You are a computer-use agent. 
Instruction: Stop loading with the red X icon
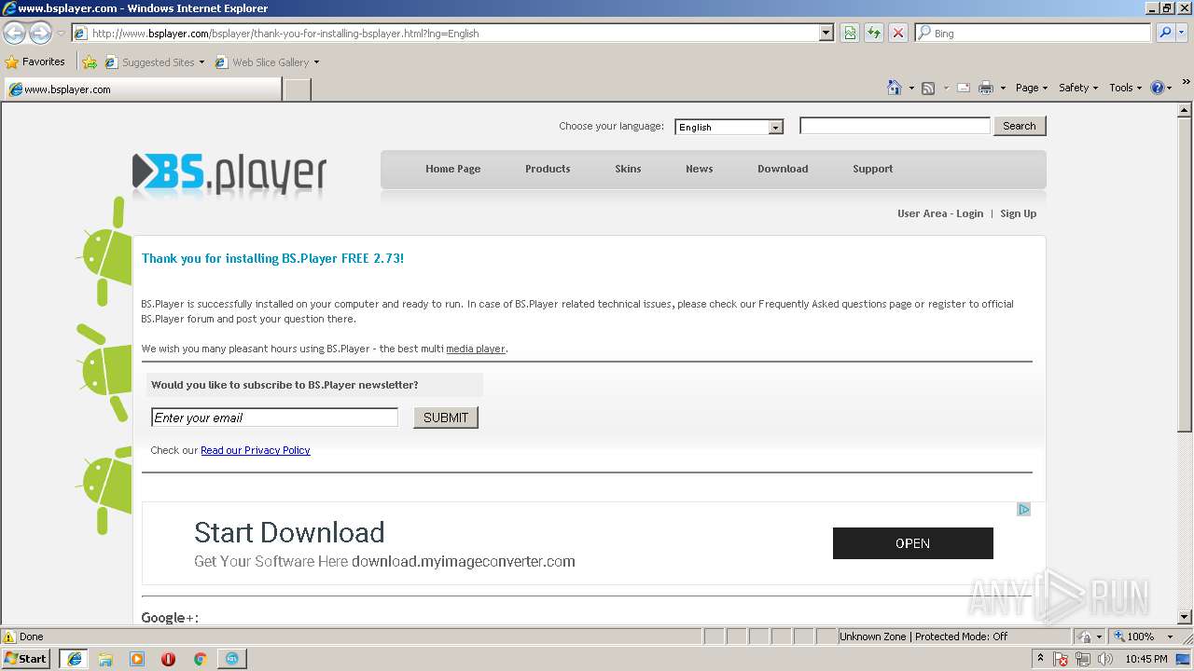898,34
